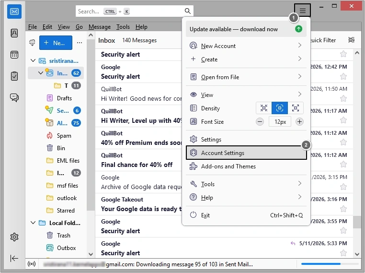Toggle the Quick Filter button
This screenshot has width=365, height=273.
[x=323, y=40]
